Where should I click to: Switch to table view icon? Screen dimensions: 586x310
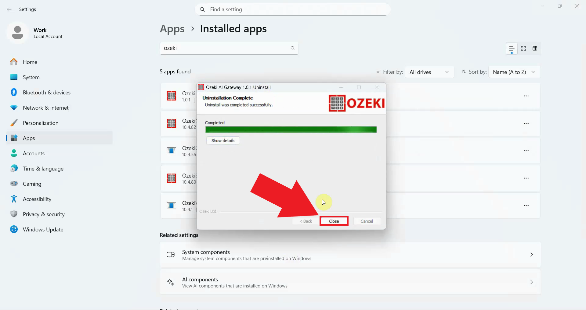coord(535,48)
